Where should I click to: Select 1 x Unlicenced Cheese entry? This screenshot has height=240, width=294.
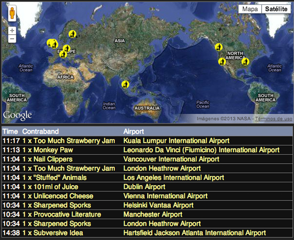pos(58,196)
